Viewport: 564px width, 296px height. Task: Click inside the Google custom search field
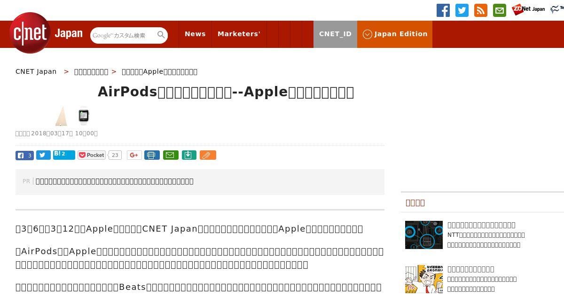124,35
